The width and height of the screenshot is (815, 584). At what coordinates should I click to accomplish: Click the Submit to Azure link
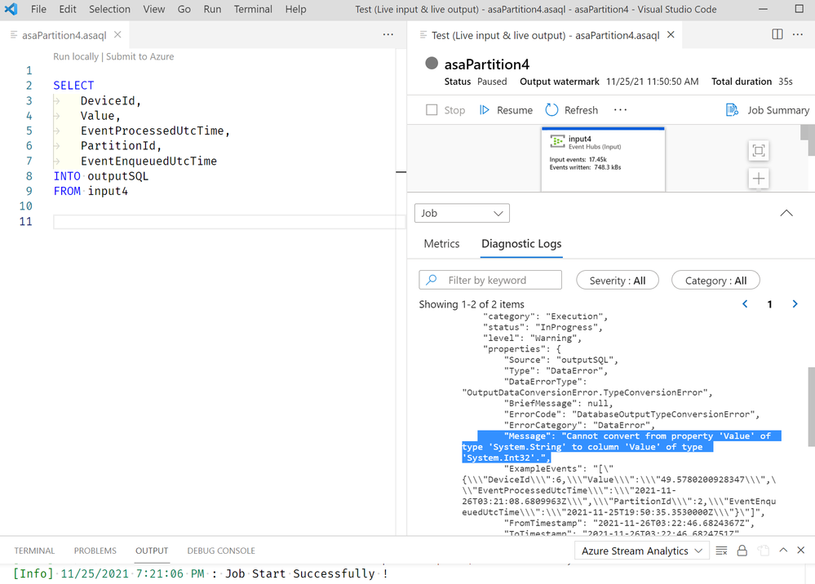click(140, 56)
